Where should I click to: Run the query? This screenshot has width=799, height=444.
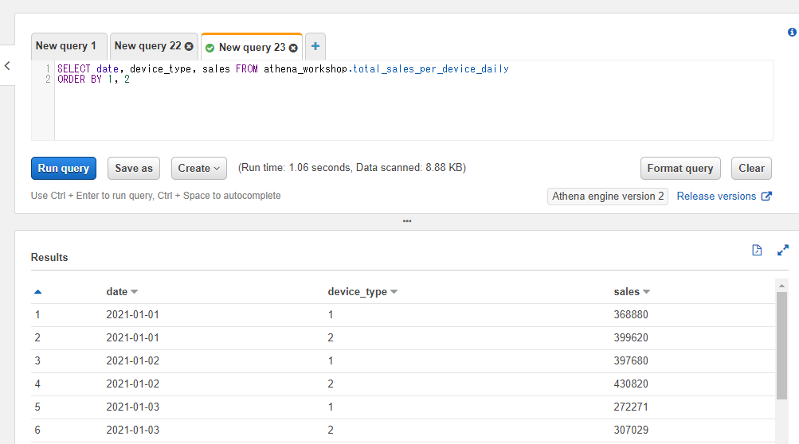click(x=64, y=168)
